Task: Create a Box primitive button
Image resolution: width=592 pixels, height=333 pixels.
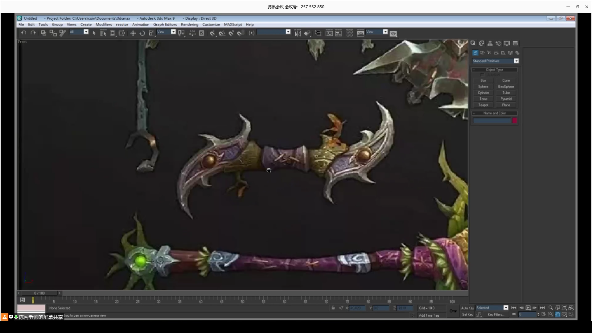Action: click(x=483, y=80)
